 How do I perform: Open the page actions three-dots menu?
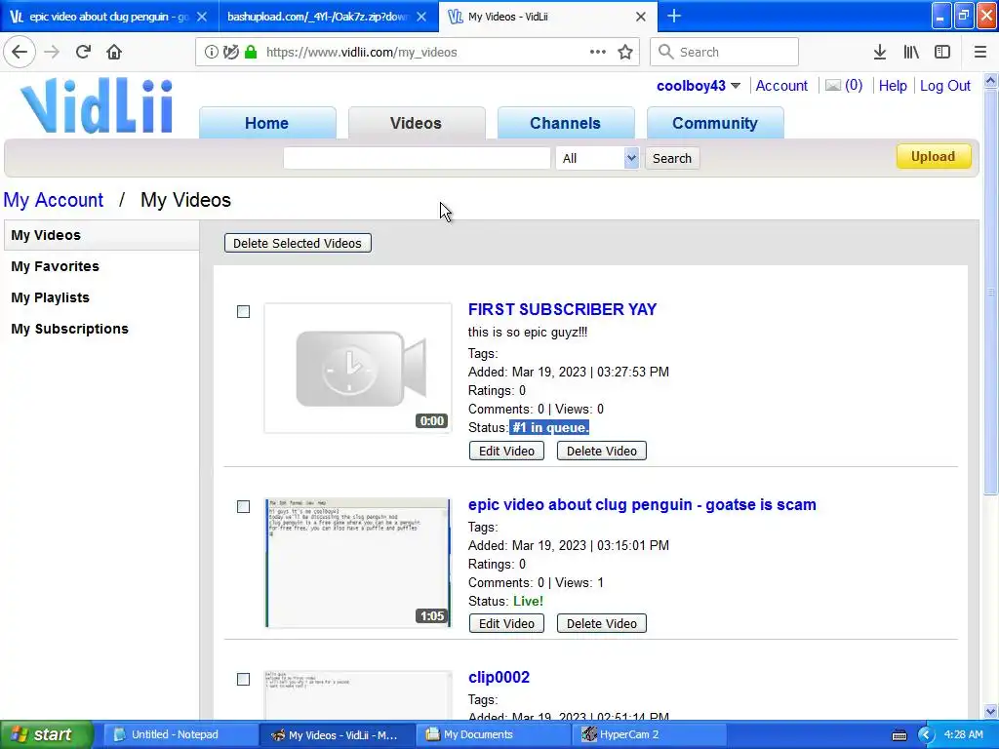598,52
